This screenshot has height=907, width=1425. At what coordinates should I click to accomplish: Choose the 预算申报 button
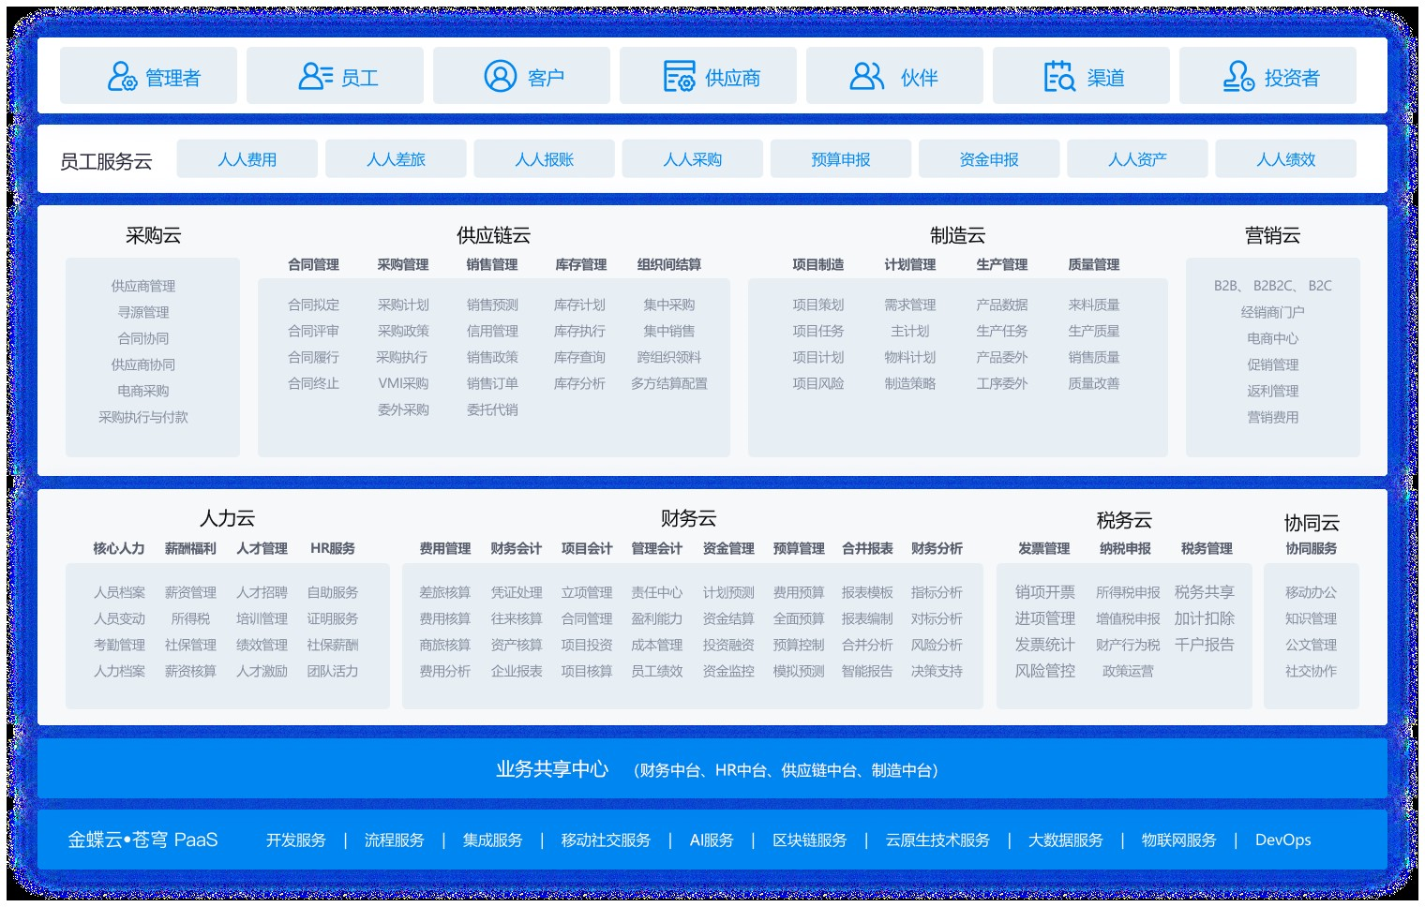(841, 159)
